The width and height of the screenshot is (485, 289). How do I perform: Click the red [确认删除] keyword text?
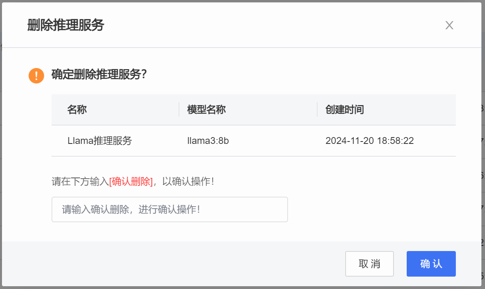point(131,181)
